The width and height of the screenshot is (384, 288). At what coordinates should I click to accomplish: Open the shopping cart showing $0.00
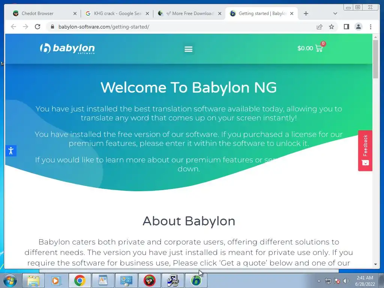point(310,48)
